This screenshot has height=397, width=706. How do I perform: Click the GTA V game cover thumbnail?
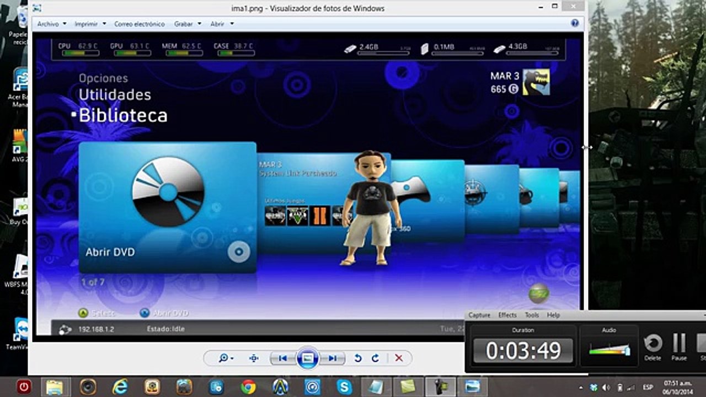pos(297,216)
